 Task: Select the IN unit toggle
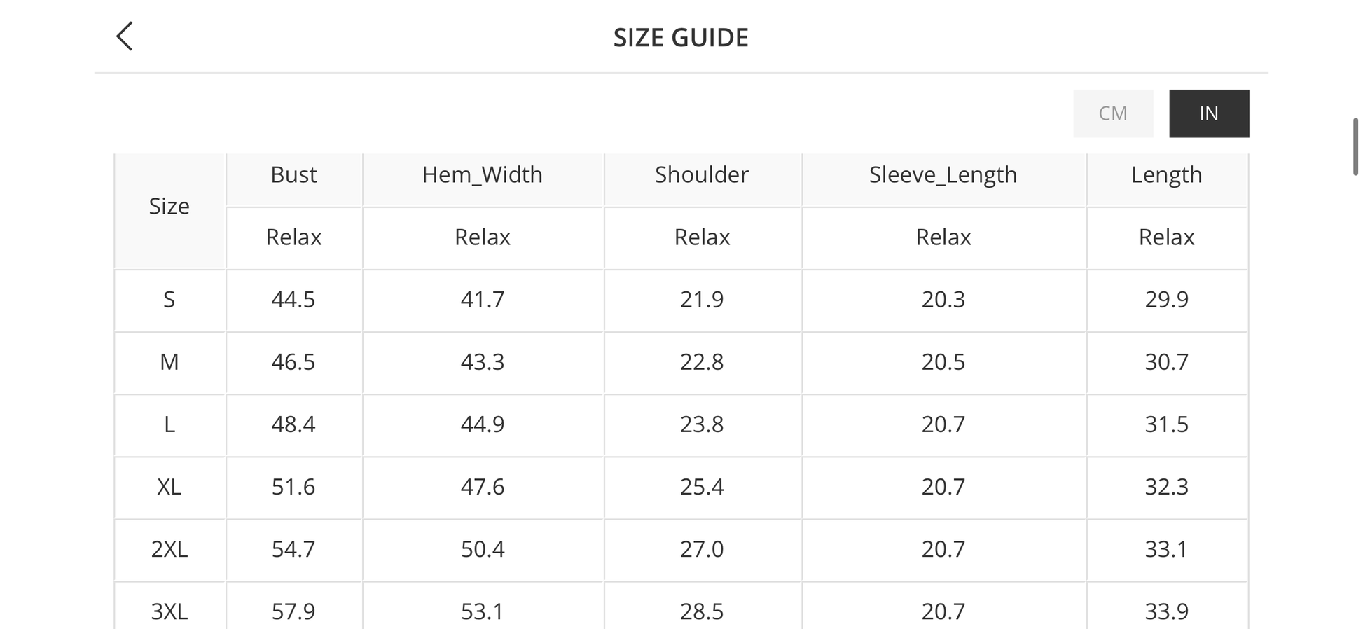click(1208, 113)
